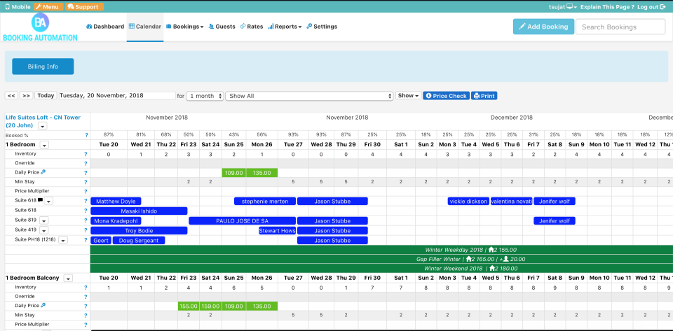Image resolution: width=673 pixels, height=331 pixels.
Task: Open the Show All filter dropdown
Action: (x=309, y=96)
